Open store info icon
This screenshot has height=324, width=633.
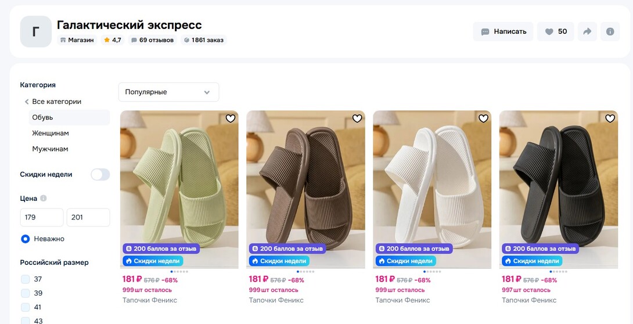pos(610,31)
